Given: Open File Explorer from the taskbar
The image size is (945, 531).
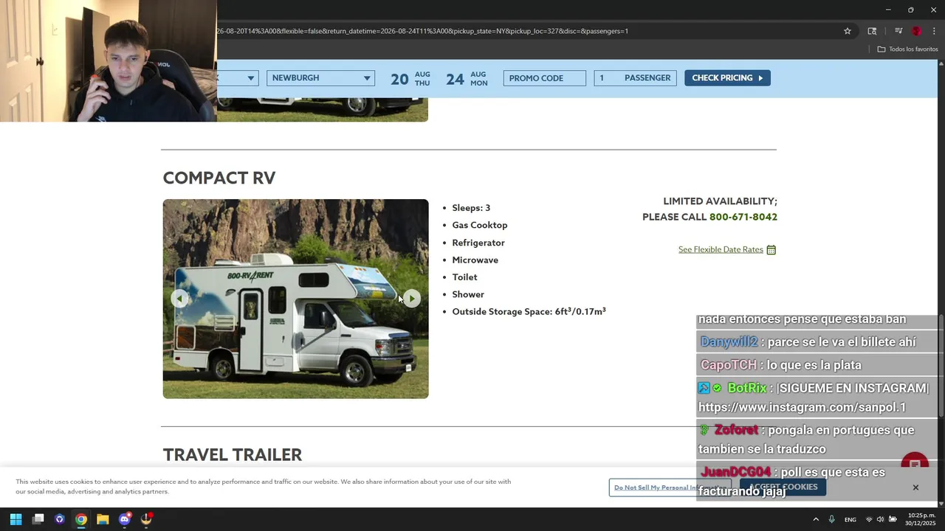Looking at the screenshot, I should pos(103,519).
